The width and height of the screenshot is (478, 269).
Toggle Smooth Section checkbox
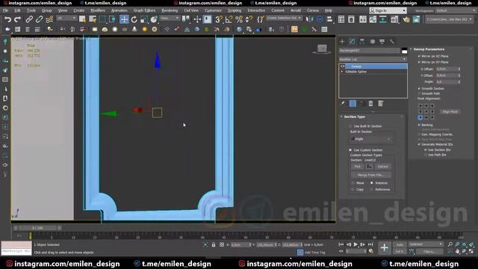419,88
